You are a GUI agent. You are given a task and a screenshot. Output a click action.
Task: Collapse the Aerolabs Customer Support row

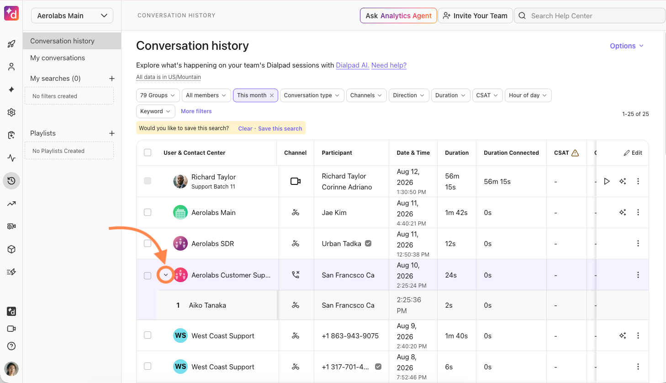pyautogui.click(x=166, y=275)
